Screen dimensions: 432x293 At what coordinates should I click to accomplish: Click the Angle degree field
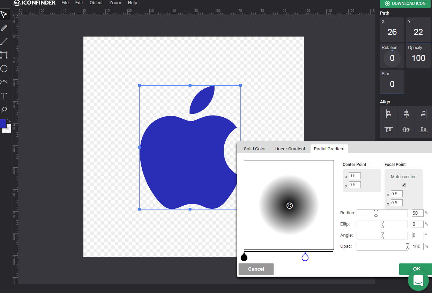click(x=418, y=235)
